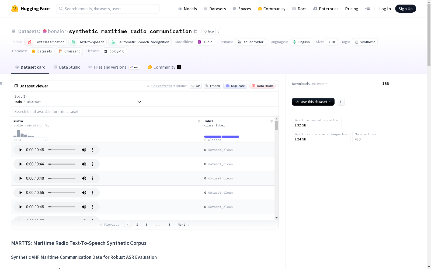Screen dimensions: 431x269
Task: Click the Embed button
Action: click(213, 86)
